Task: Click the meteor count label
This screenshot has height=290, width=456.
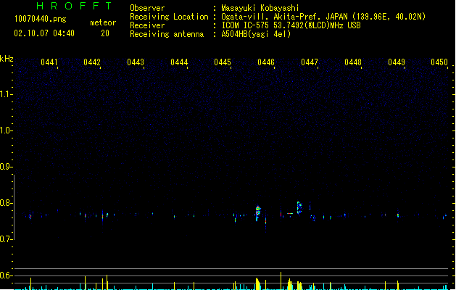Action: tap(103, 22)
